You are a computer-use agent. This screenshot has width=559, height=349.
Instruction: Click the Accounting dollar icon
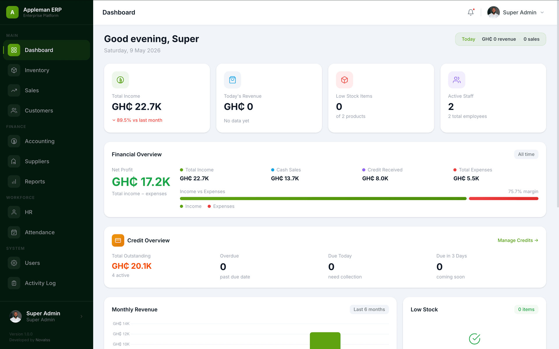tap(14, 141)
